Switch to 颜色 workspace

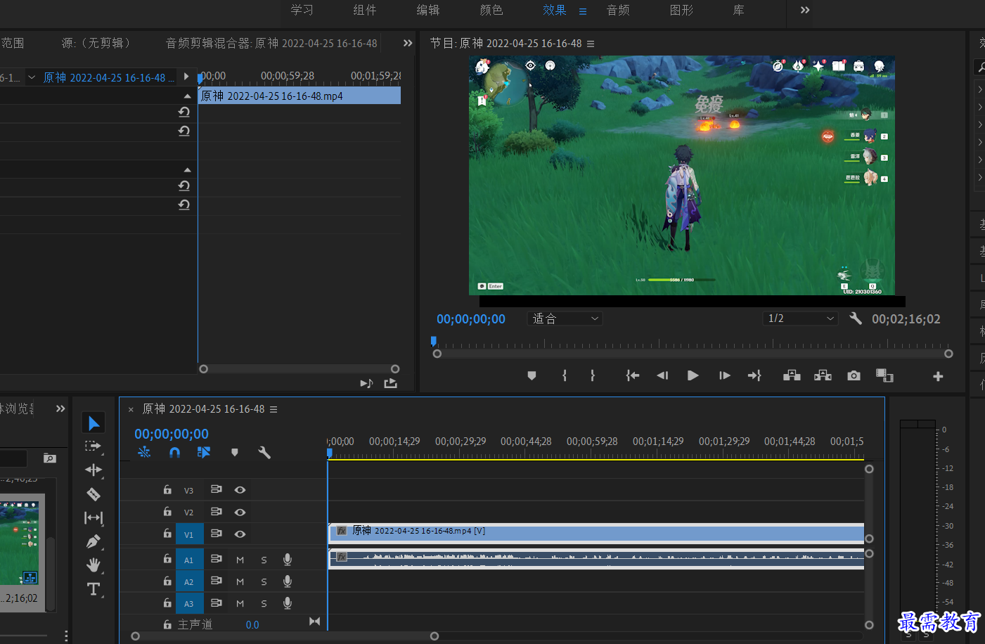[x=491, y=10]
